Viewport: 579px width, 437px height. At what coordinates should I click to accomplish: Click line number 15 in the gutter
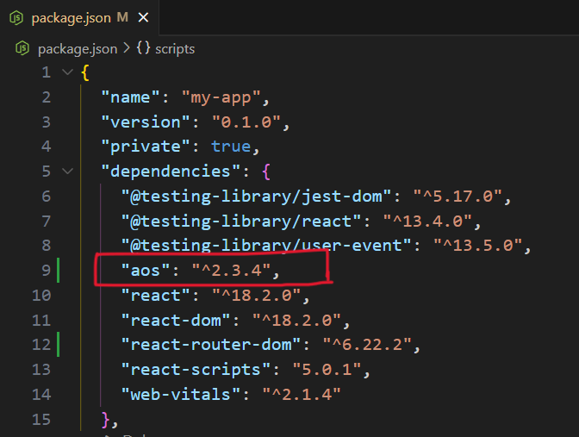pos(41,420)
